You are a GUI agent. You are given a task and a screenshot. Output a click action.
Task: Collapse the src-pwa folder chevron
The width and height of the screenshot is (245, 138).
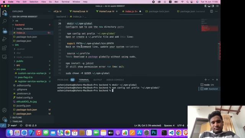pyautogui.click(x=15, y=69)
